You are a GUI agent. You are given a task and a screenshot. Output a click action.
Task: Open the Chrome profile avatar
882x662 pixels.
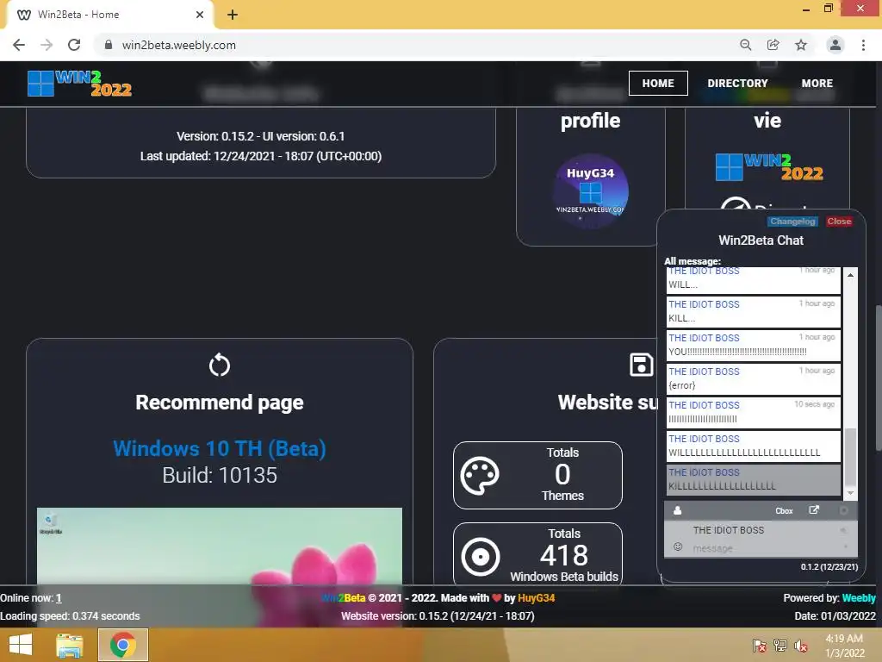coord(835,45)
